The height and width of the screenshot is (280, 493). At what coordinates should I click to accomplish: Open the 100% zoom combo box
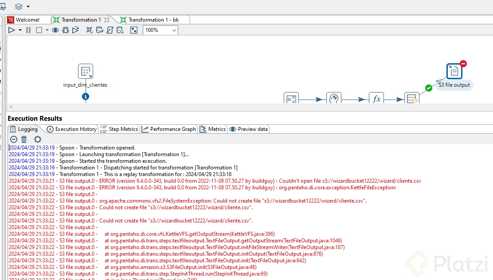point(160,30)
